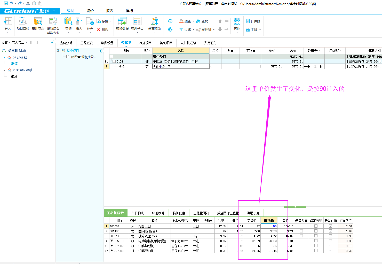Image resolution: width=382 pixels, height=264 pixels.
Task: Click the scissors cut icon
Action: click(28, 3)
